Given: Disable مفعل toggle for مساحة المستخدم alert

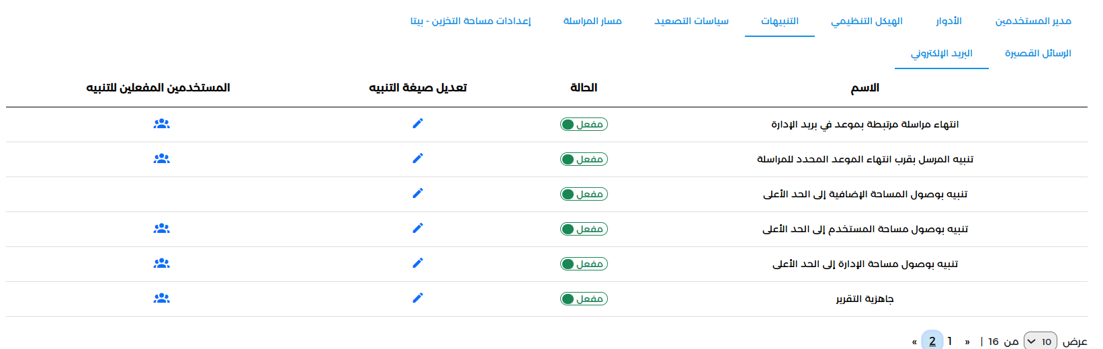Looking at the screenshot, I should [584, 229].
